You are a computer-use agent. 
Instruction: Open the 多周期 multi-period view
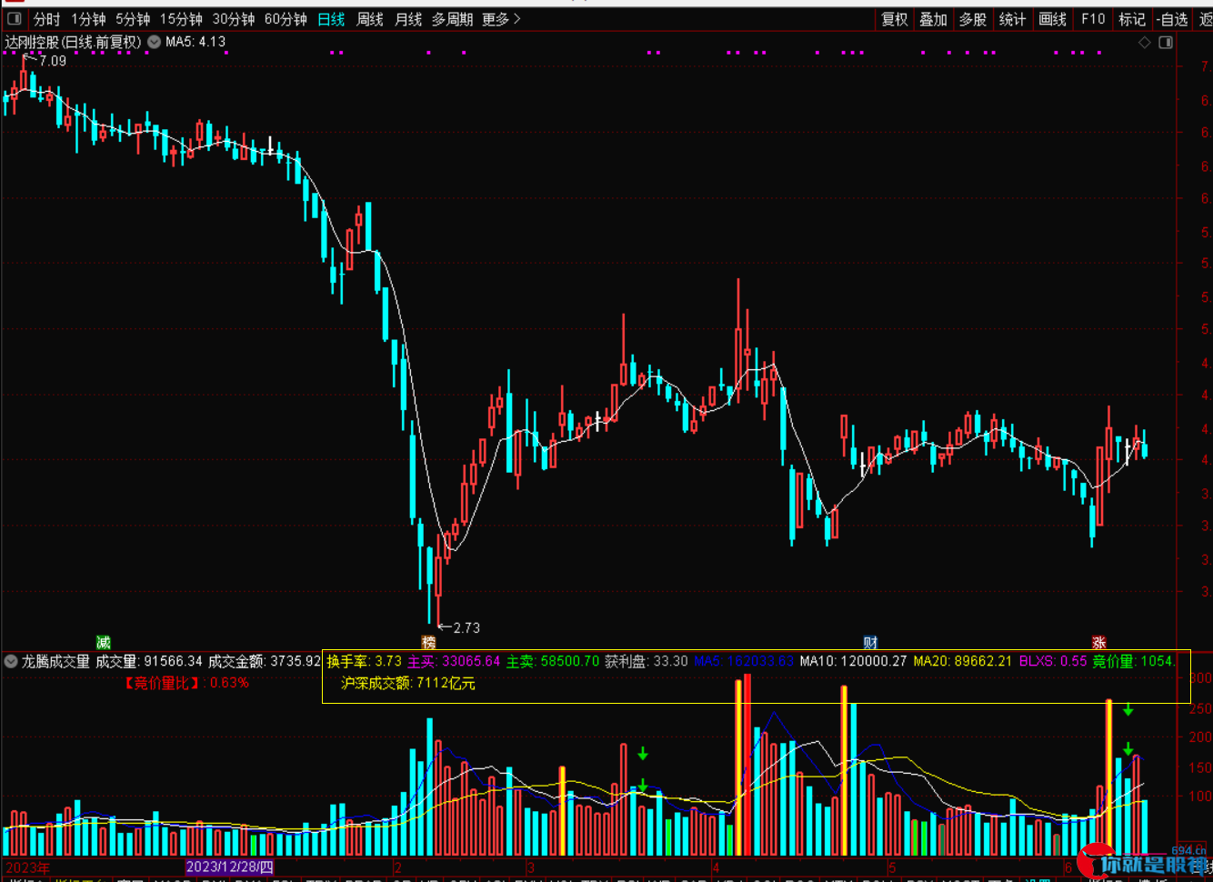[452, 19]
